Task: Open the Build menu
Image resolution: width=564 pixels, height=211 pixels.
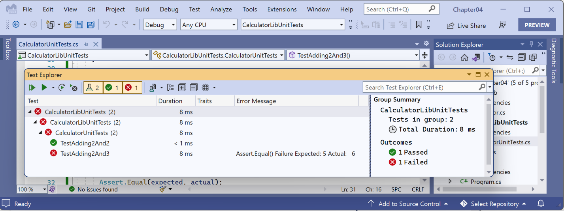Action: [142, 9]
